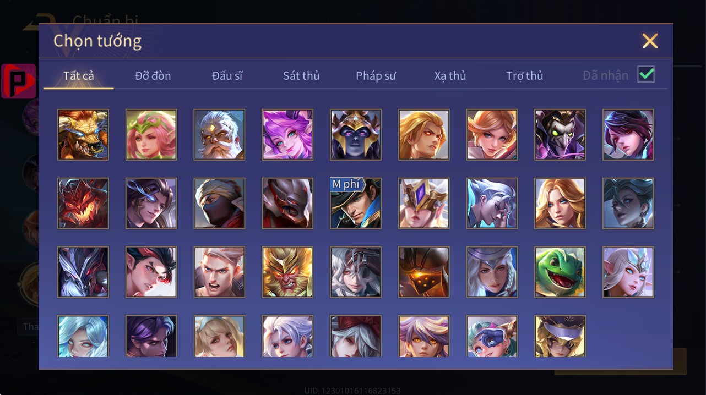This screenshot has height=395, width=706.
Task: Select the golden bull hero portrait
Action: [x=83, y=135]
